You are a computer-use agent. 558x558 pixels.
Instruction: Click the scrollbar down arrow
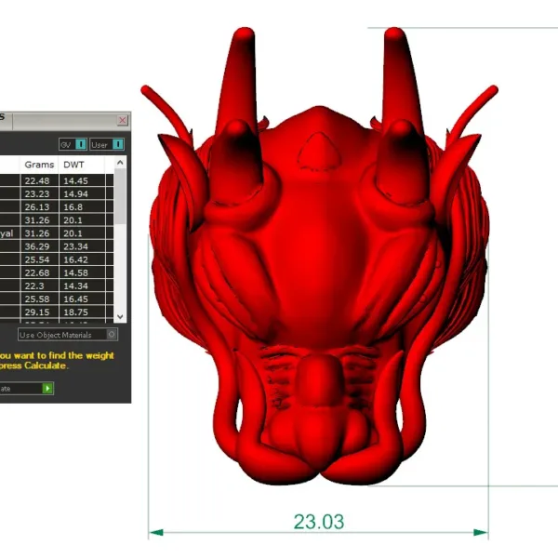point(120,316)
